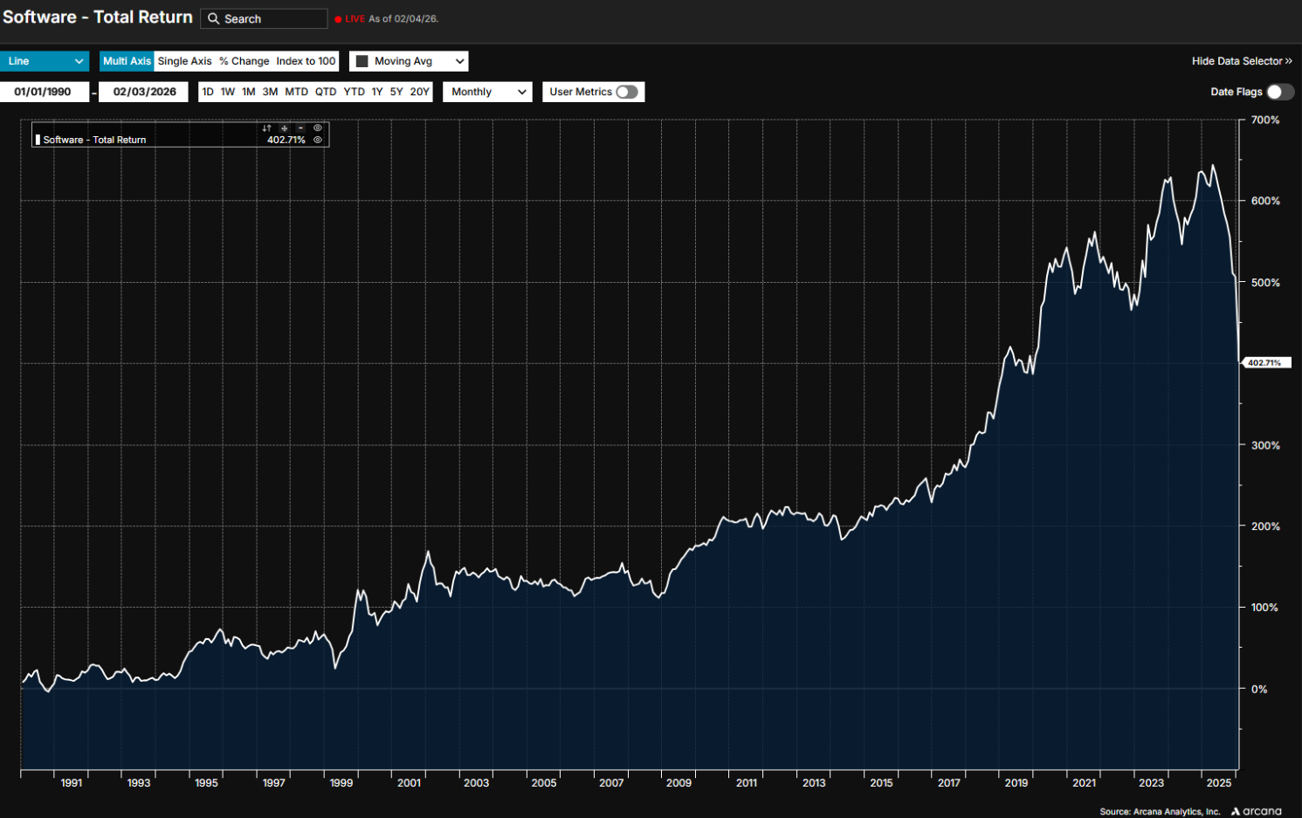Click the Moving Avg color square
1302x818 pixels.
362,61
